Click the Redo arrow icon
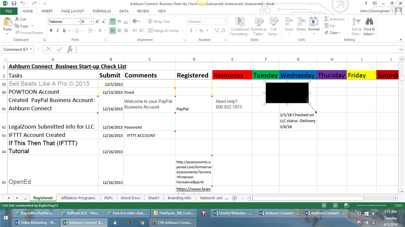 [34, 3]
